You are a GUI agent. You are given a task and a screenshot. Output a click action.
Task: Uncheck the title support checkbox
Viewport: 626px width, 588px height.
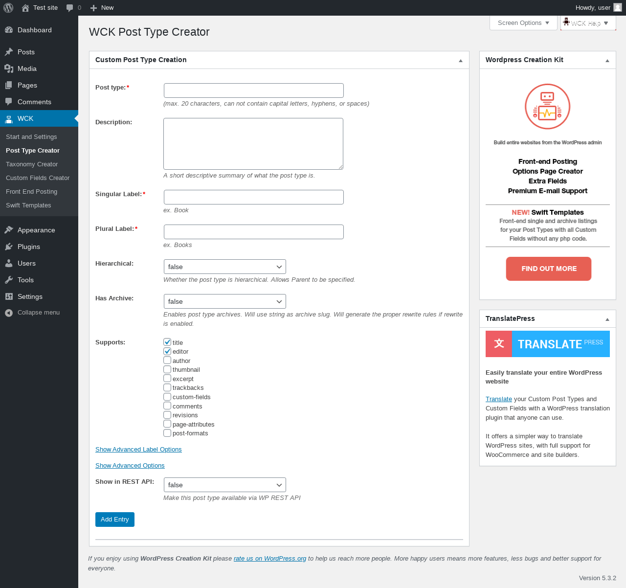click(x=167, y=342)
